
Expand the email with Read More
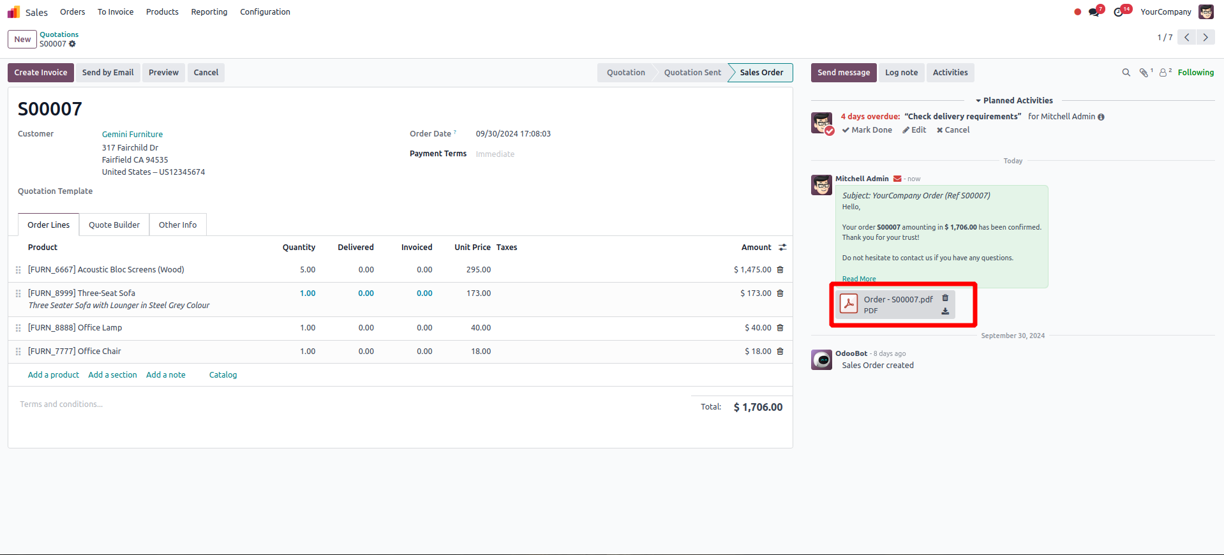pos(859,279)
